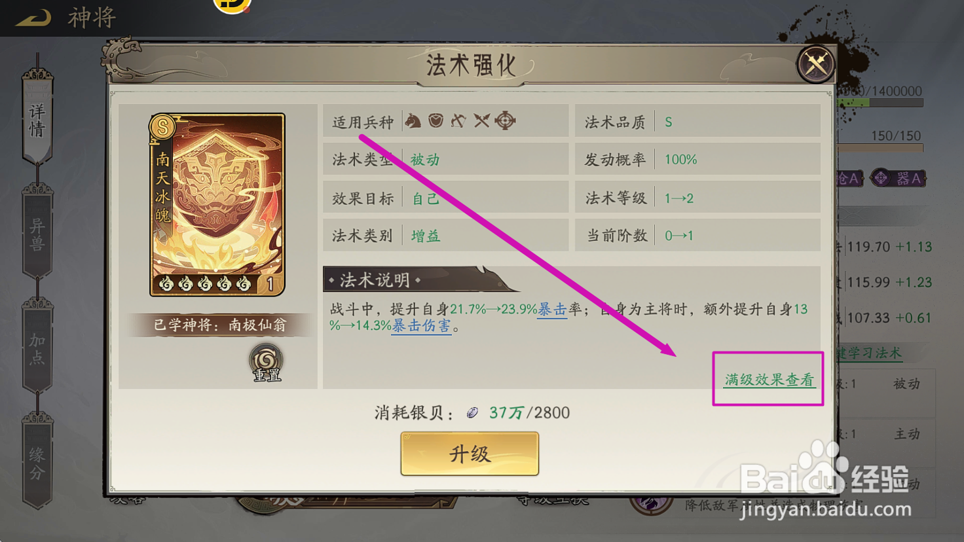Click the back arrow next to 神将
The height and width of the screenshot is (542, 964).
[x=33, y=18]
